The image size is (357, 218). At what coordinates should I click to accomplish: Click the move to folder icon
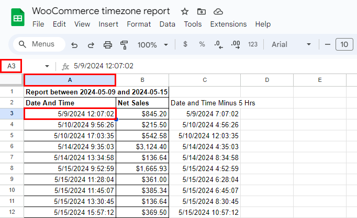202,11
